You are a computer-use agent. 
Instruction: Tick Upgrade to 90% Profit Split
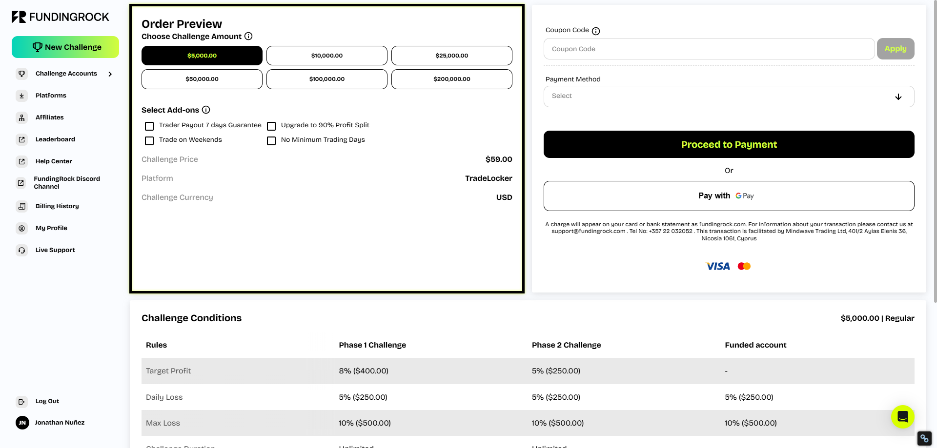(x=271, y=126)
